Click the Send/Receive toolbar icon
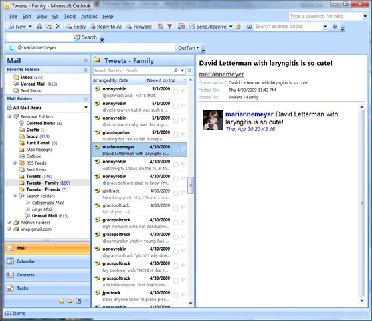Screen dimensions: 372x321 click(x=192, y=27)
